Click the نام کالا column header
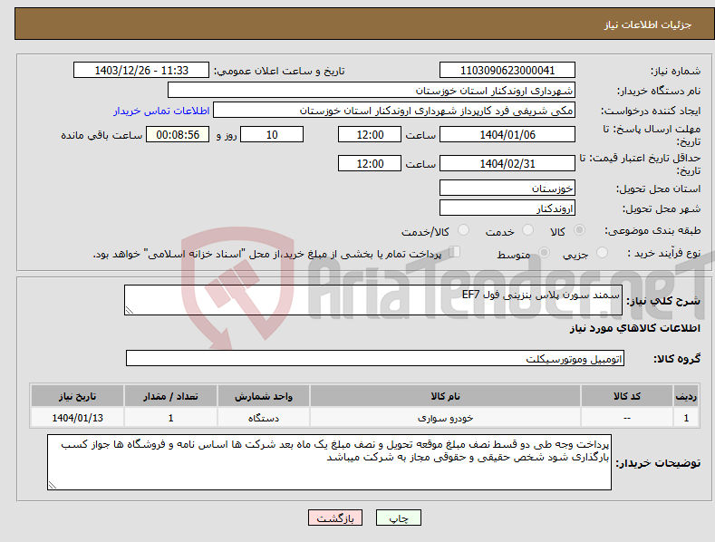 pos(445,396)
